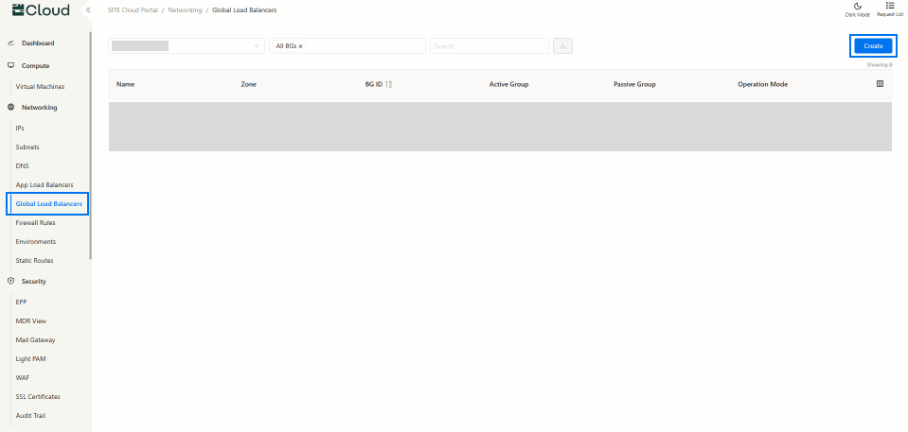Remove the 'All BGs' tag with x

click(301, 46)
